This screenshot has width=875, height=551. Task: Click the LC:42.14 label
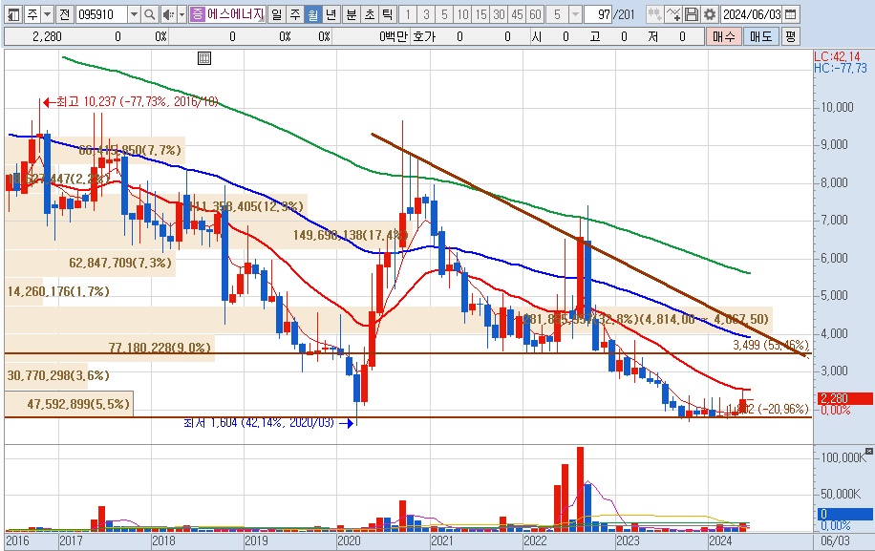837,56
